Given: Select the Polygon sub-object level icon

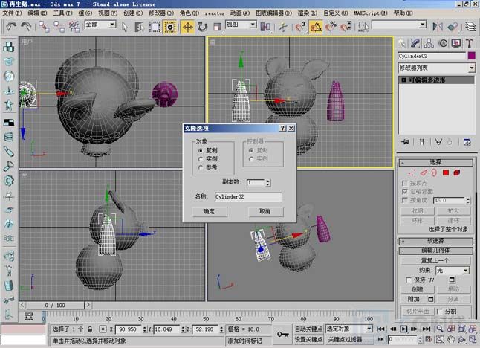Looking at the screenshot, I should click(446, 173).
